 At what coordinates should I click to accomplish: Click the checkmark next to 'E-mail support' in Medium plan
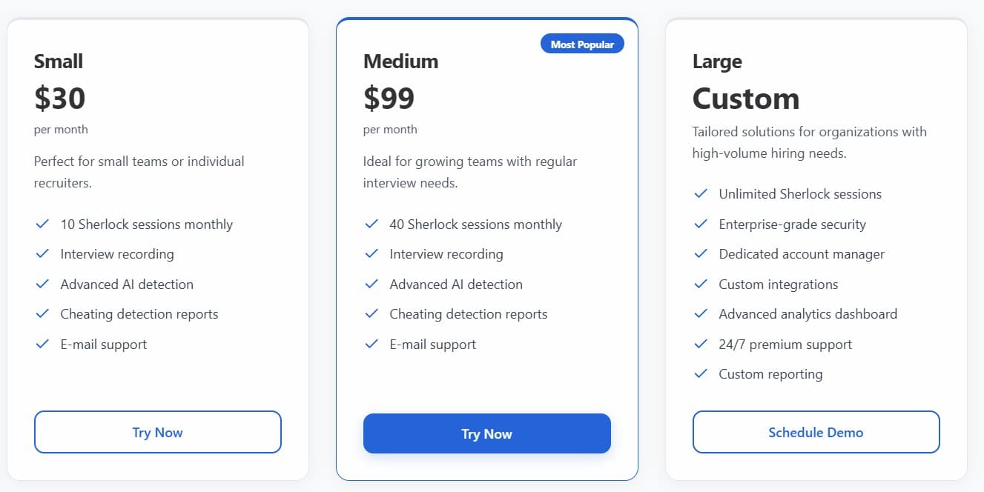point(372,344)
